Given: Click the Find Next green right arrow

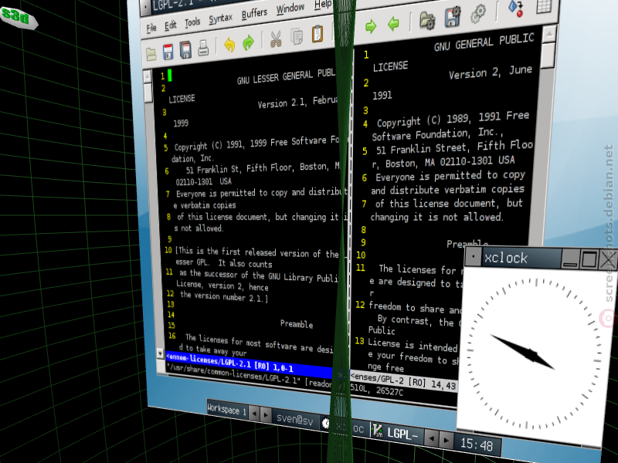Looking at the screenshot, I should 371,26.
